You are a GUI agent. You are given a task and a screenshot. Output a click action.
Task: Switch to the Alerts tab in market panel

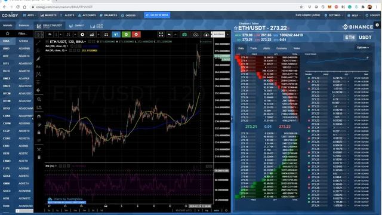coord(266,48)
